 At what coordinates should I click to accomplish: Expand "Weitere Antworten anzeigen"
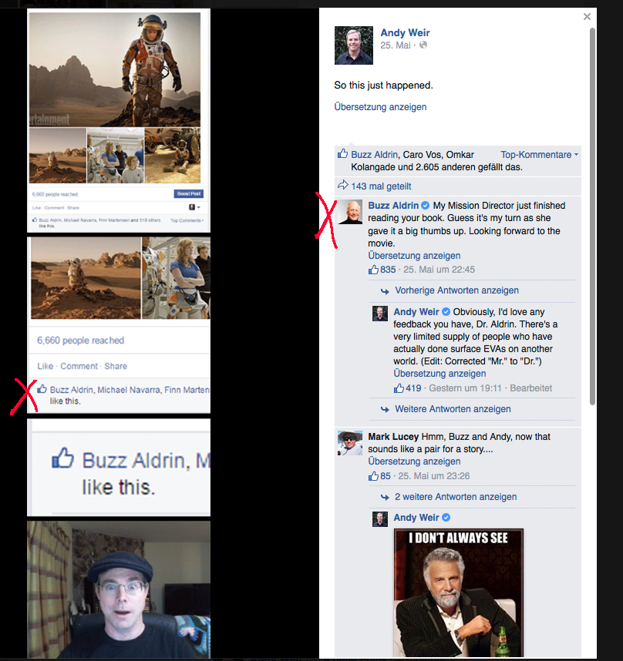pyautogui.click(x=453, y=409)
